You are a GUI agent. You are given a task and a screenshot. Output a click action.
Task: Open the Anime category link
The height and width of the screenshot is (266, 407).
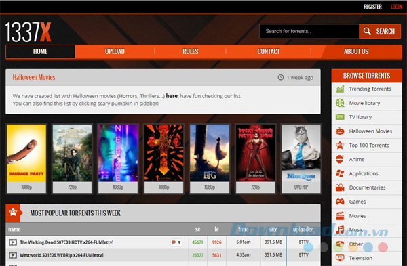point(357,159)
